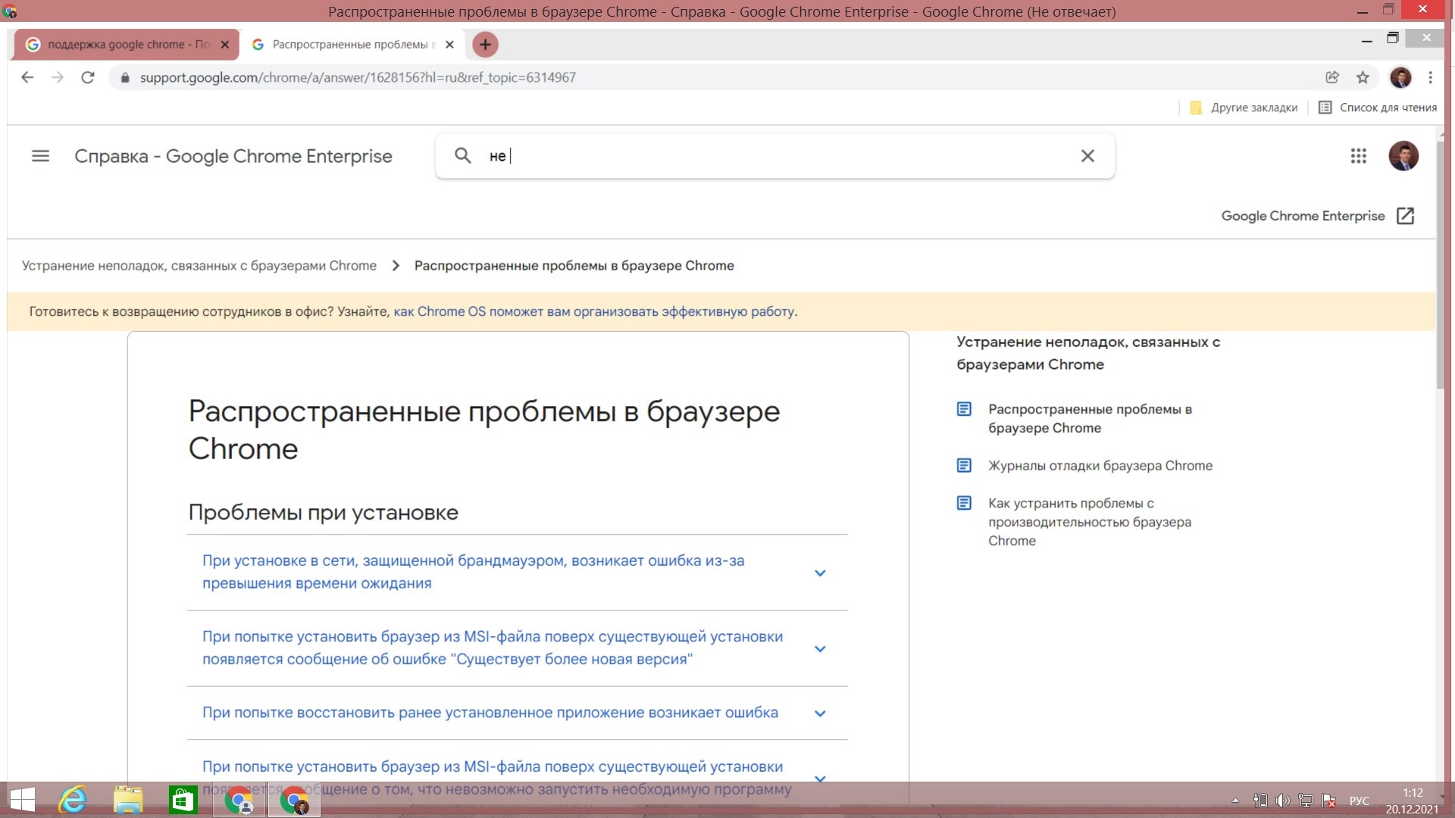
Task: Select the 'Распространенные проблемы' tab
Action: pos(352,45)
